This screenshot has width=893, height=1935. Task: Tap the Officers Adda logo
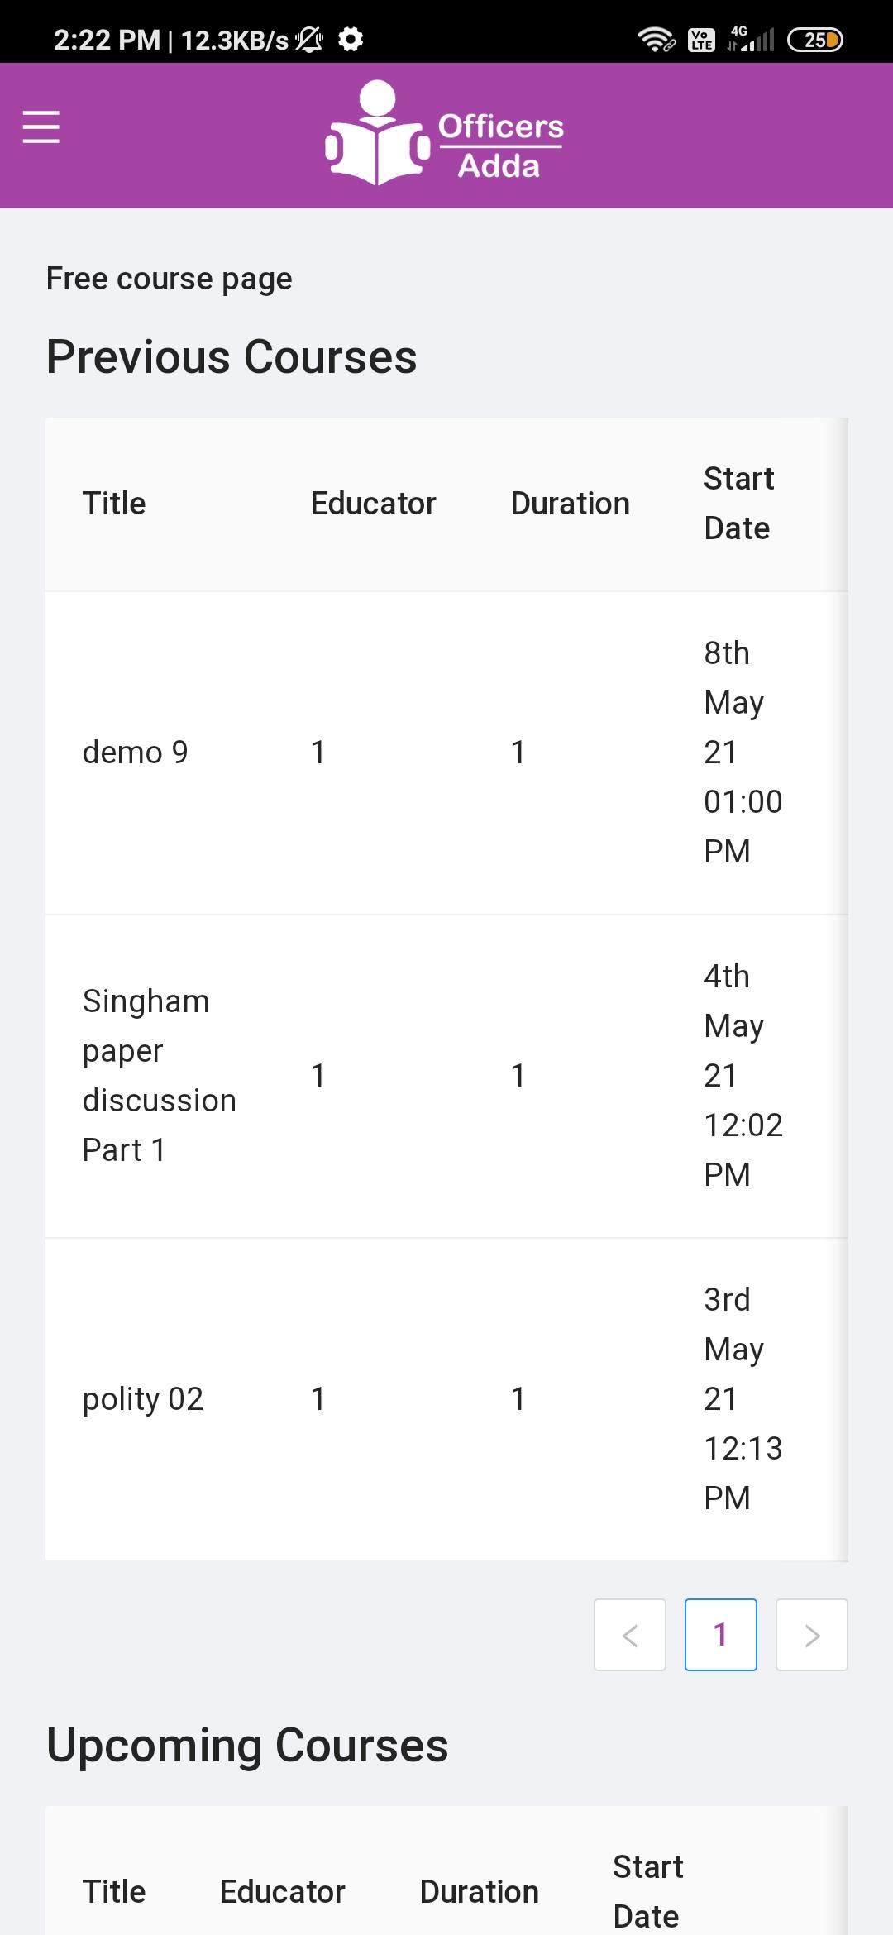pos(445,134)
